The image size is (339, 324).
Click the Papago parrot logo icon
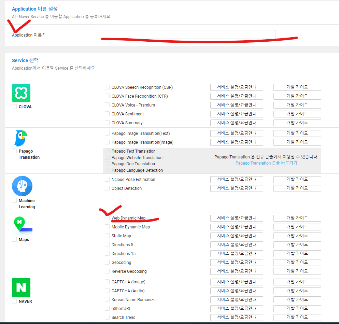[21, 138]
